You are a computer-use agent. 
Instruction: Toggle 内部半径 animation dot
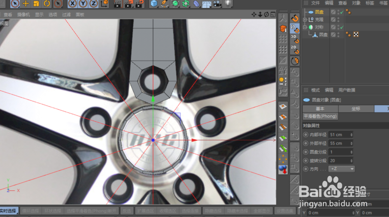[x=306, y=135]
